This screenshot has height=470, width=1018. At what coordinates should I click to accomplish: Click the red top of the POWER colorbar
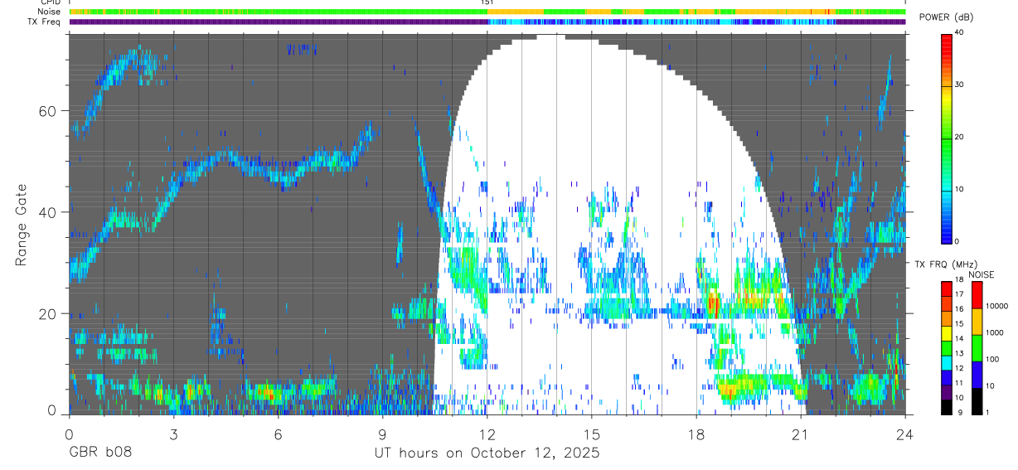947,41
